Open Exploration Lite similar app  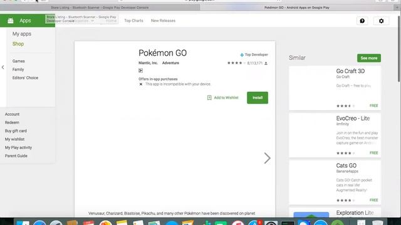(x=335, y=212)
